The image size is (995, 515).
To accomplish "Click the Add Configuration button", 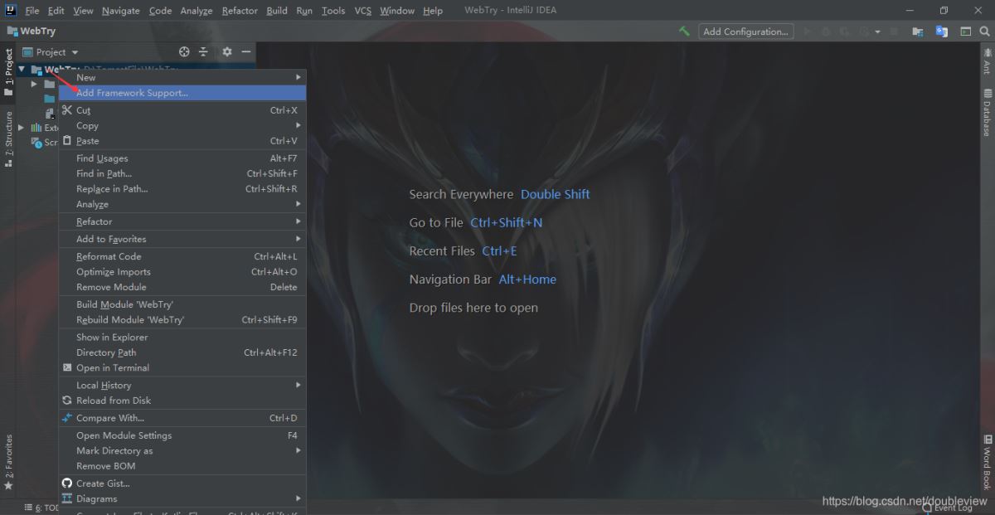I will [x=745, y=32].
